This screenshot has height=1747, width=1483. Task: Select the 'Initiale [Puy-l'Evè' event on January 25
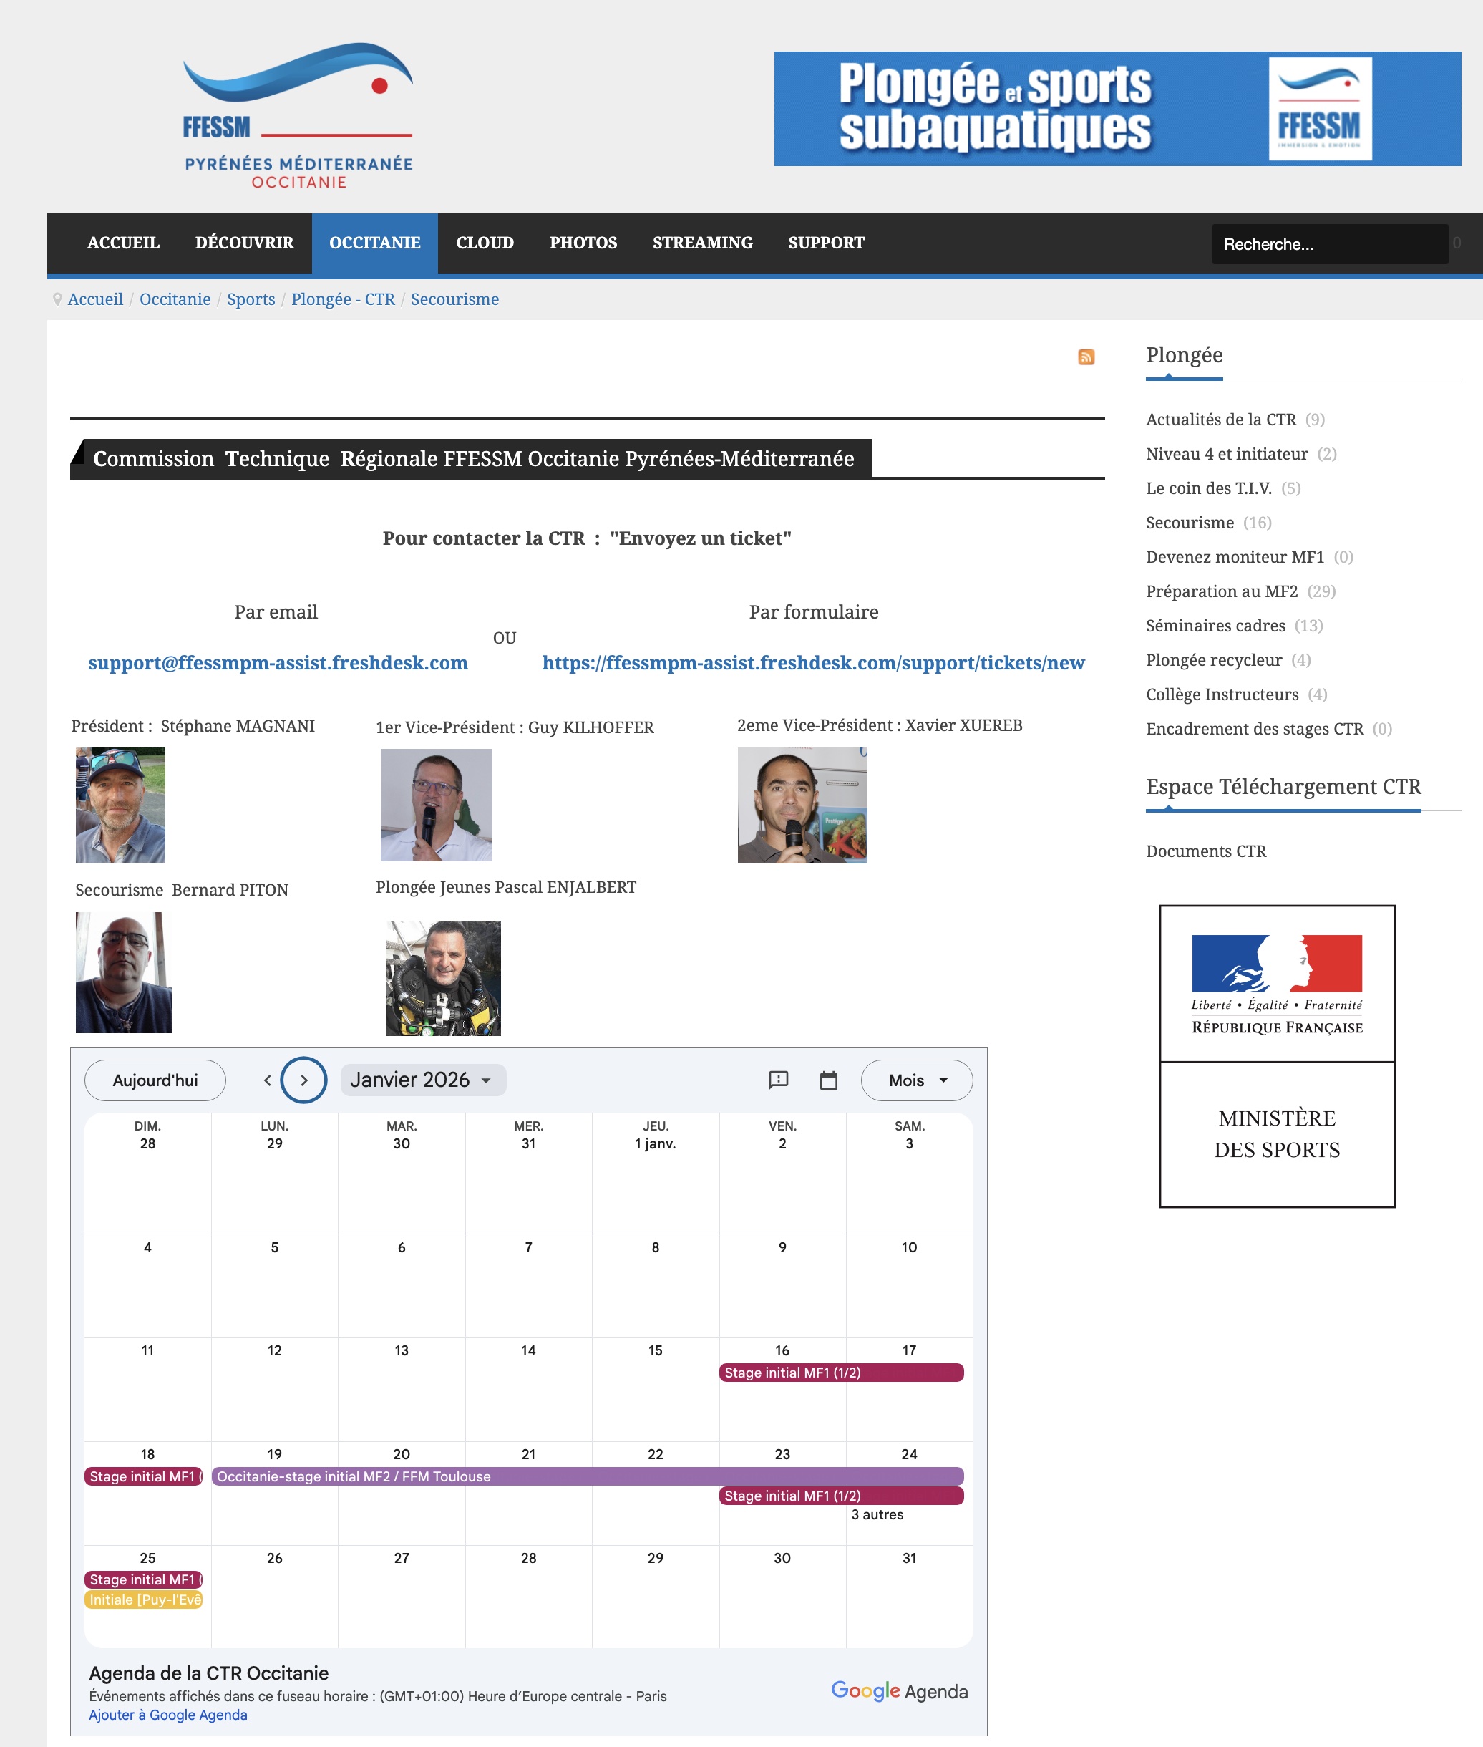(145, 1599)
